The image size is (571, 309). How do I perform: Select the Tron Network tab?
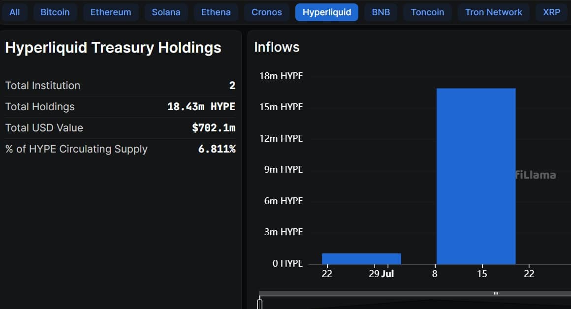pyautogui.click(x=494, y=12)
